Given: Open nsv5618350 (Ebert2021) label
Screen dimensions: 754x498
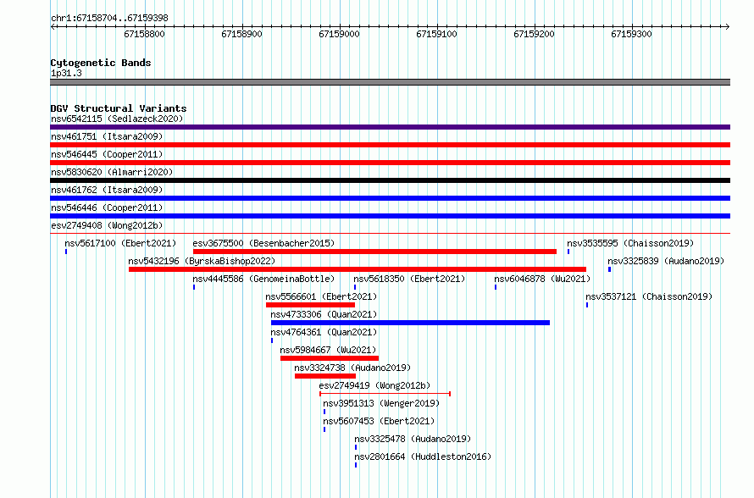Looking at the screenshot, I should (409, 279).
